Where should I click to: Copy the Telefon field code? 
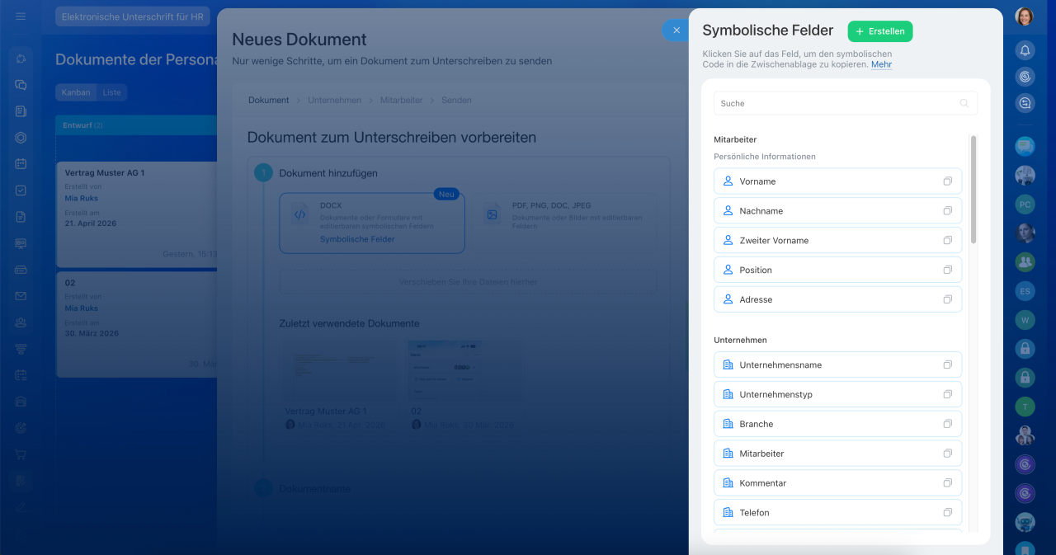947,512
